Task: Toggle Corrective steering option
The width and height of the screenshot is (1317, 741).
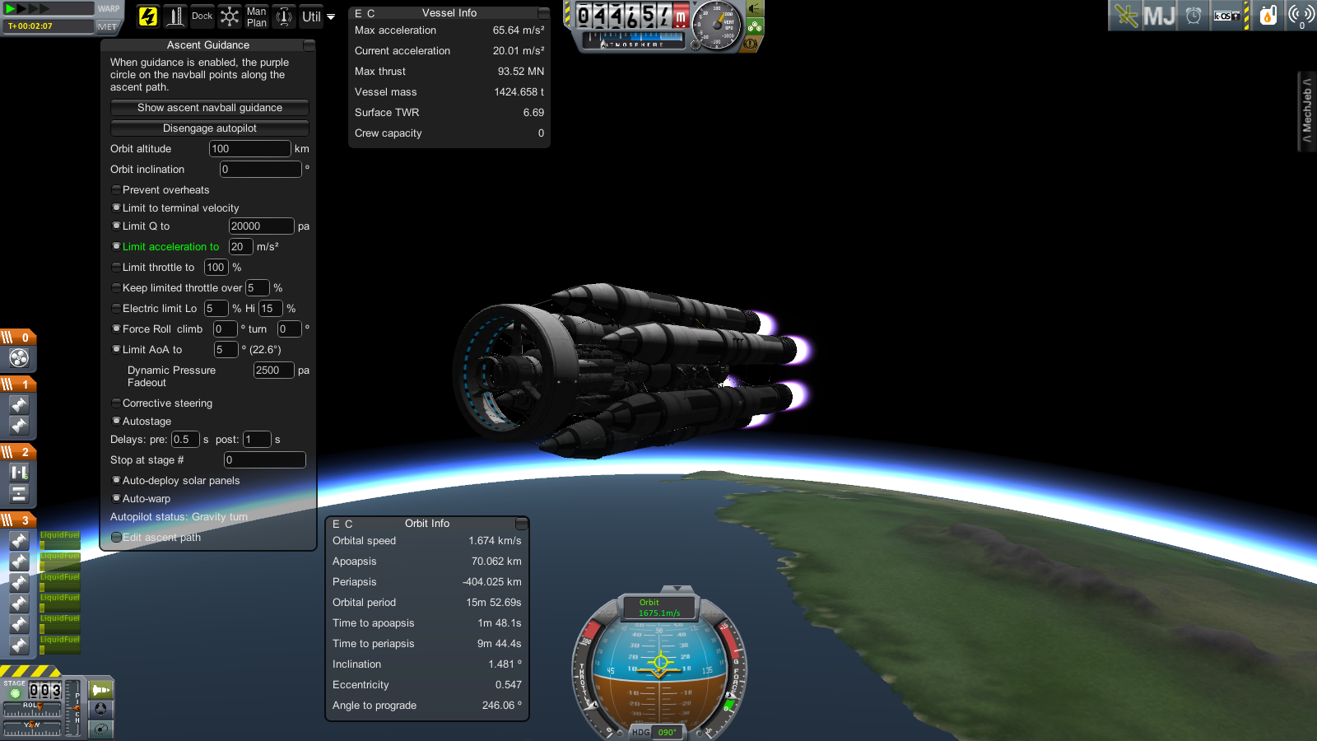Action: pos(116,403)
